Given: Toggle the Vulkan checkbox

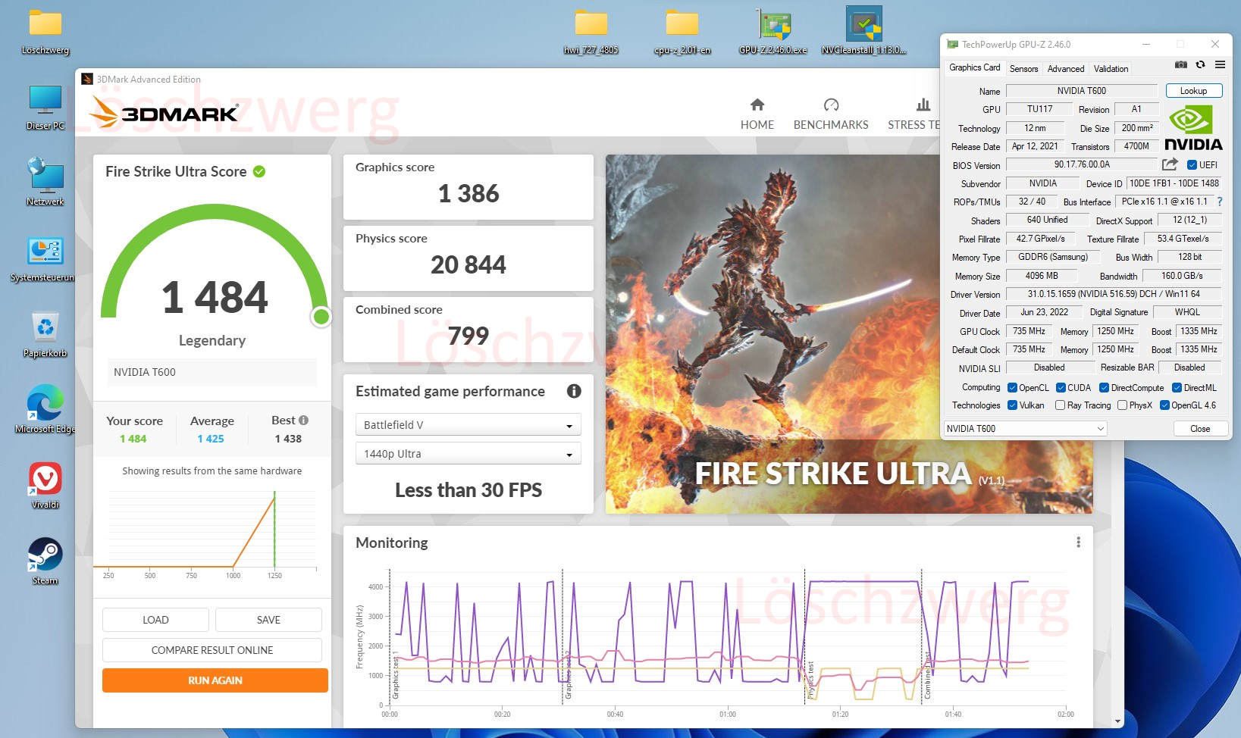Looking at the screenshot, I should tap(1012, 405).
